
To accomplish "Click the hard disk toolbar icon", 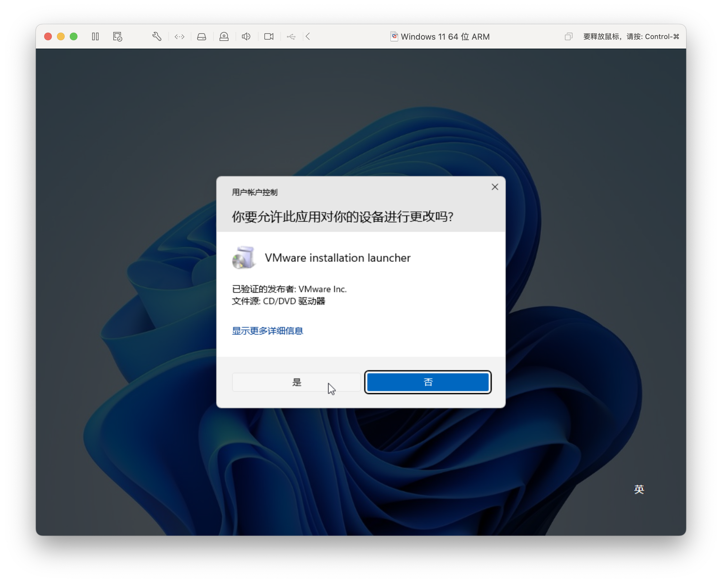I will [201, 37].
